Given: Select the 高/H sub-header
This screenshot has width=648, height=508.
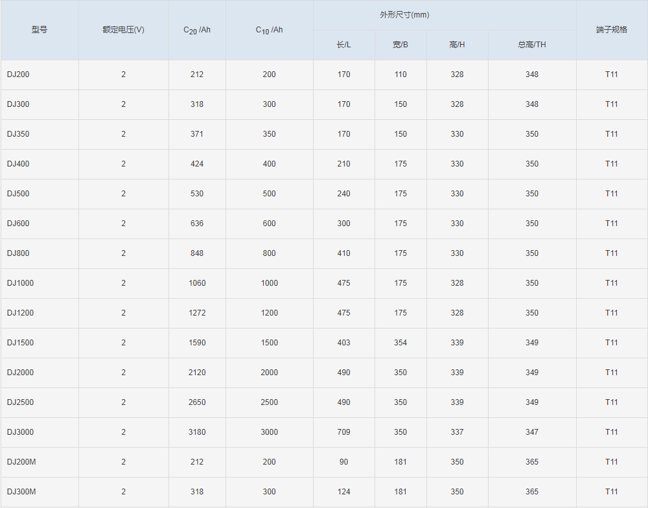Looking at the screenshot, I should [x=457, y=45].
